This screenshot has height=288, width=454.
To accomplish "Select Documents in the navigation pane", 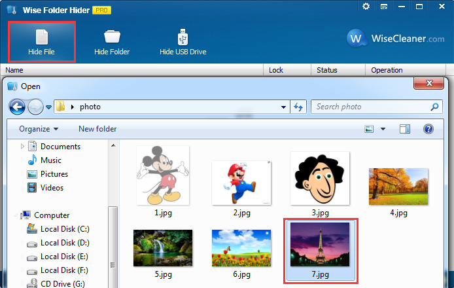I will pos(60,147).
